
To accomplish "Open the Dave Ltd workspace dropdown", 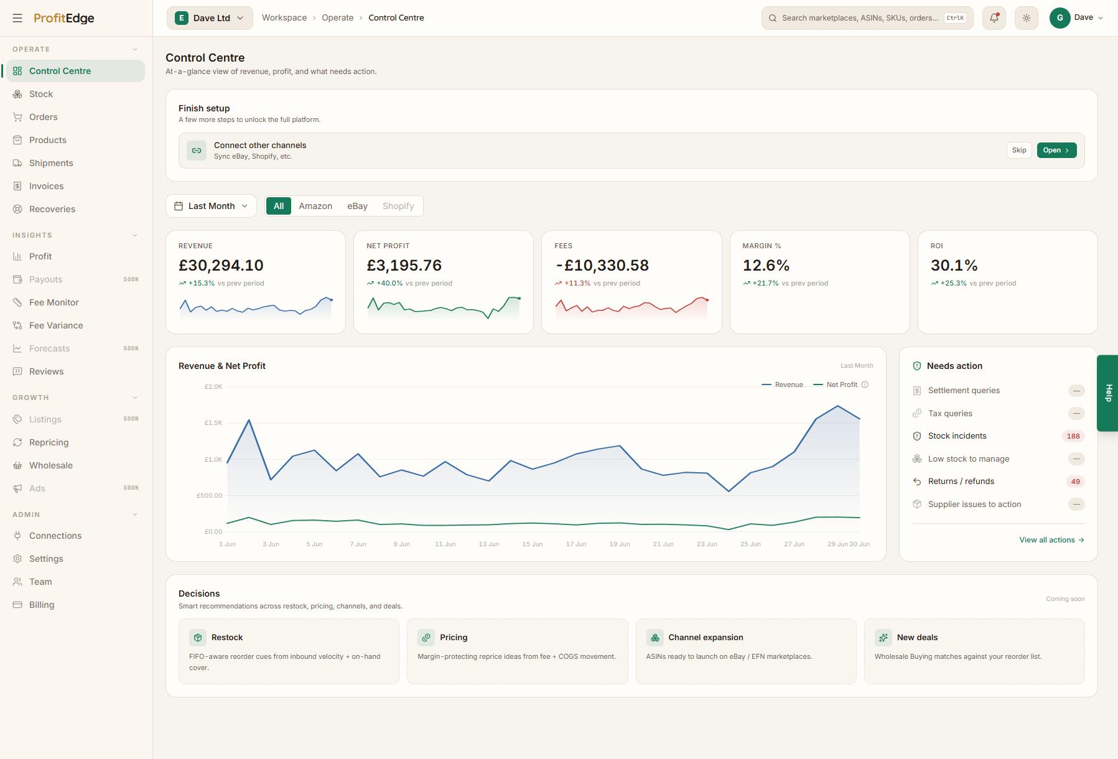I will click(210, 18).
